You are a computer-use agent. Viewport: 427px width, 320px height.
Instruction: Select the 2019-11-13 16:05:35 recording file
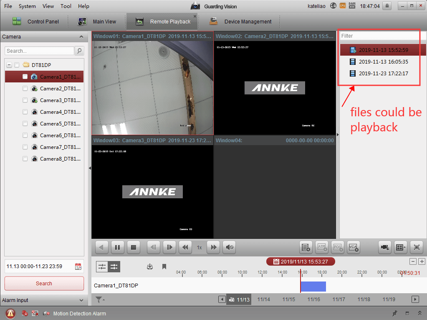(x=383, y=62)
